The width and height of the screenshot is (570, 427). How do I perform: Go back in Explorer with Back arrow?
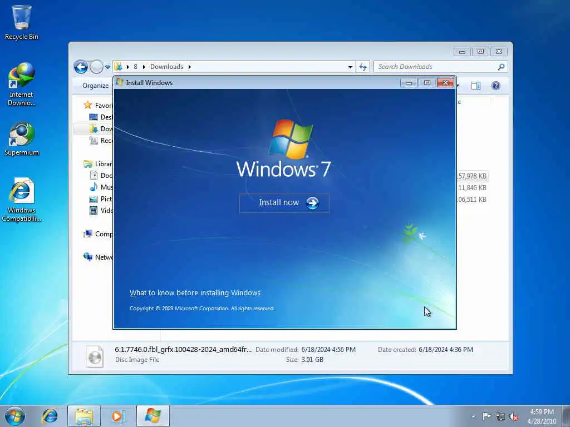click(81, 67)
